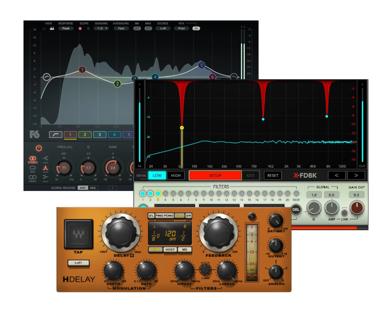Image resolution: width=392 pixels, height=312 pixels.
Task: Click the F6 band power icon
Action: tap(39, 148)
